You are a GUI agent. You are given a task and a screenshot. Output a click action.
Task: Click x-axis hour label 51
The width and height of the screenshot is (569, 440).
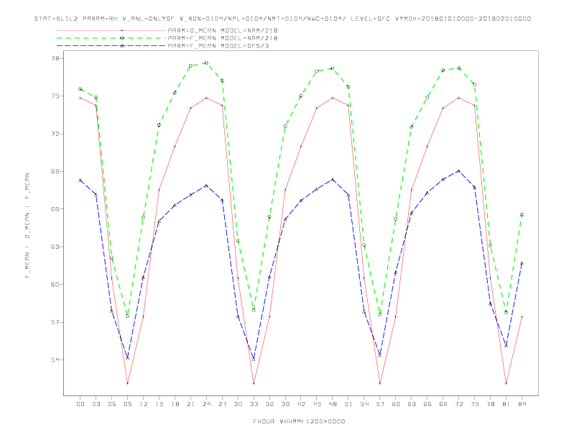(348, 404)
